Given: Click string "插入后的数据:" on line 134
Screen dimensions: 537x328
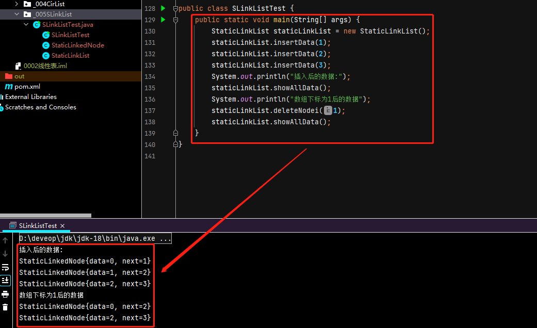Looking at the screenshot, I should 316,76.
